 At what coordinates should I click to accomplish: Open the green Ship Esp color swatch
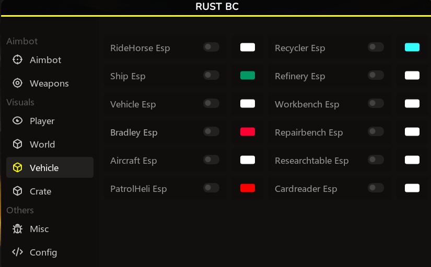tap(248, 76)
